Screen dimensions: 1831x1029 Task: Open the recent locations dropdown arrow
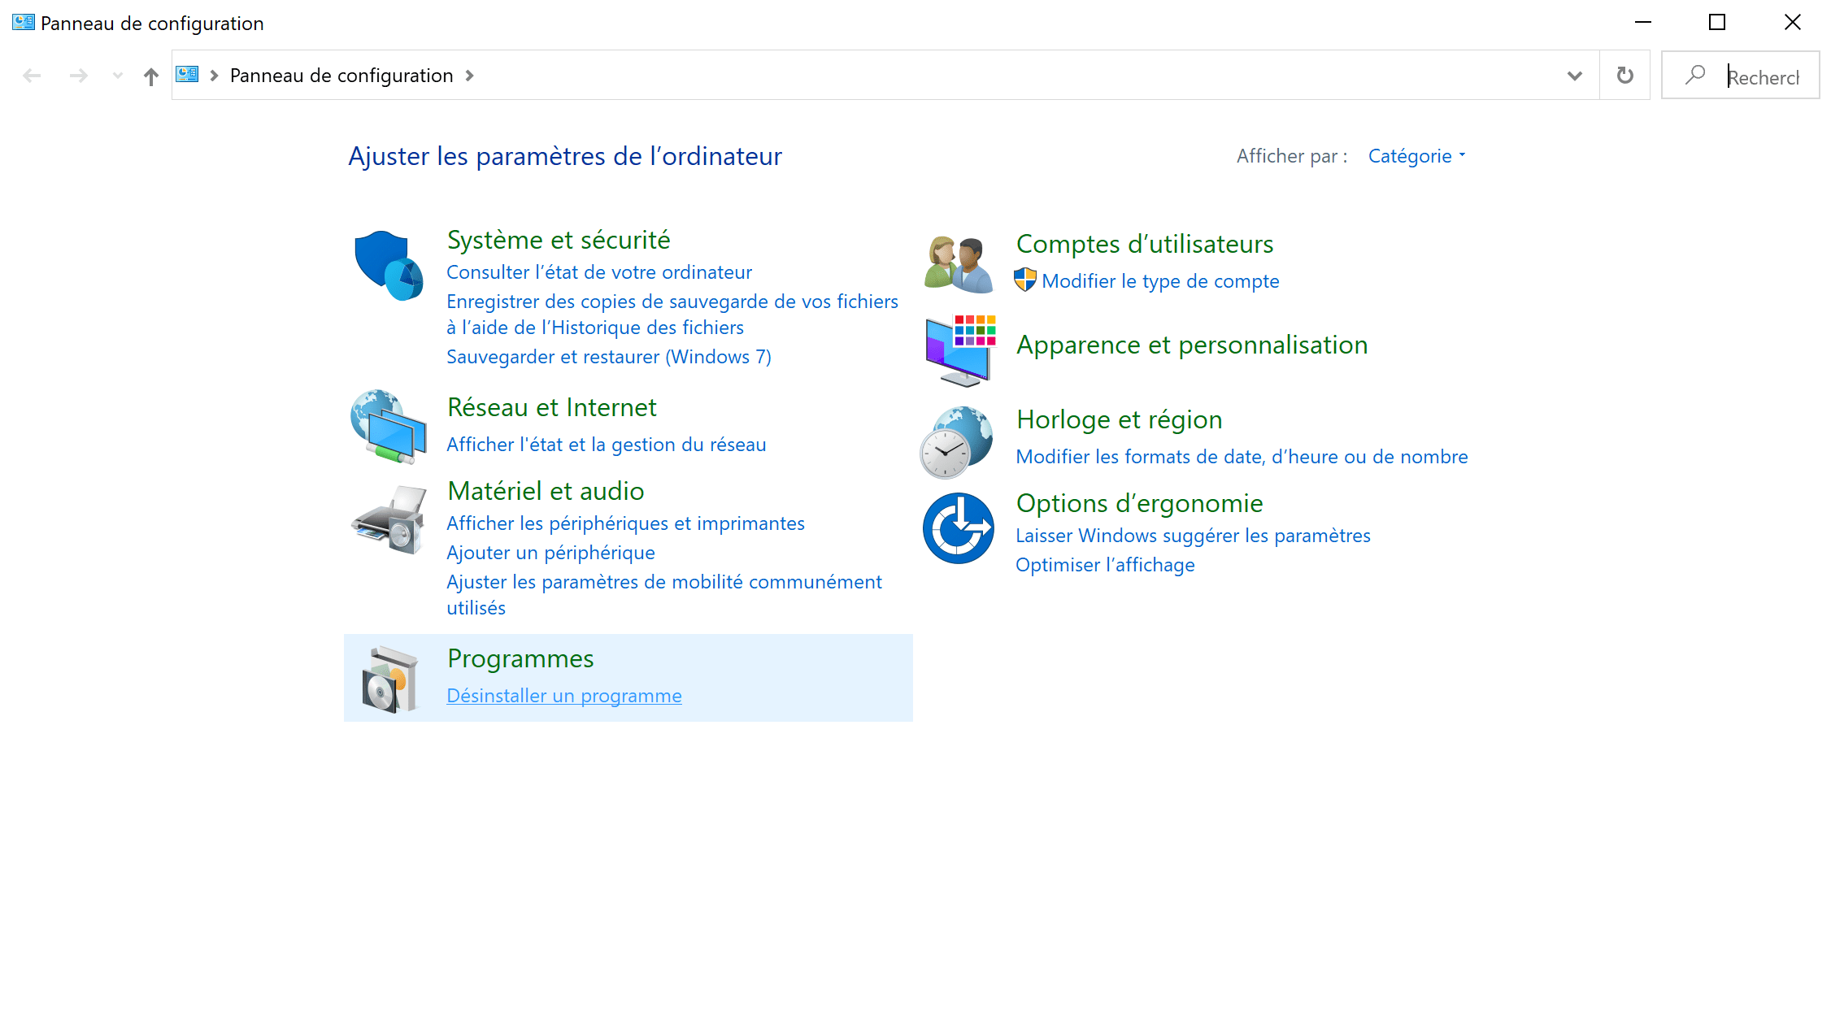(x=118, y=76)
